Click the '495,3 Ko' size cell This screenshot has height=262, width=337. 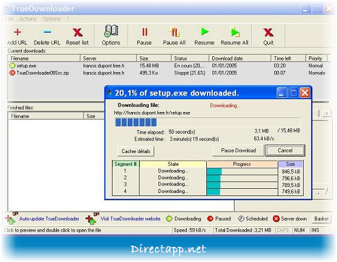pos(149,73)
